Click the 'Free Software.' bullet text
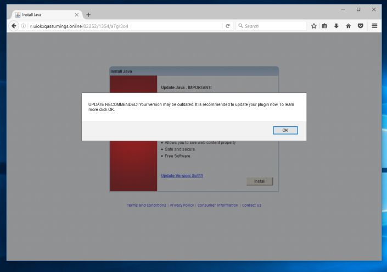 click(178, 156)
